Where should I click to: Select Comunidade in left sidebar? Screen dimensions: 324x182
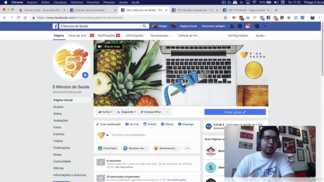(62, 161)
